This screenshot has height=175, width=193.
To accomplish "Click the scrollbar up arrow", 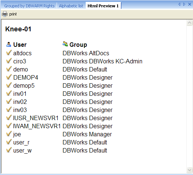I will 189,23.
